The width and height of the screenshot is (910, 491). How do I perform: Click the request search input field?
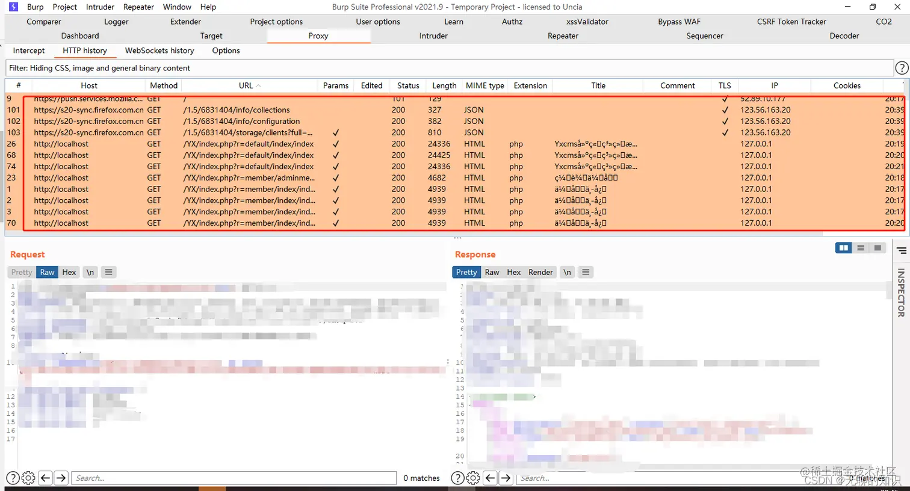pos(234,478)
